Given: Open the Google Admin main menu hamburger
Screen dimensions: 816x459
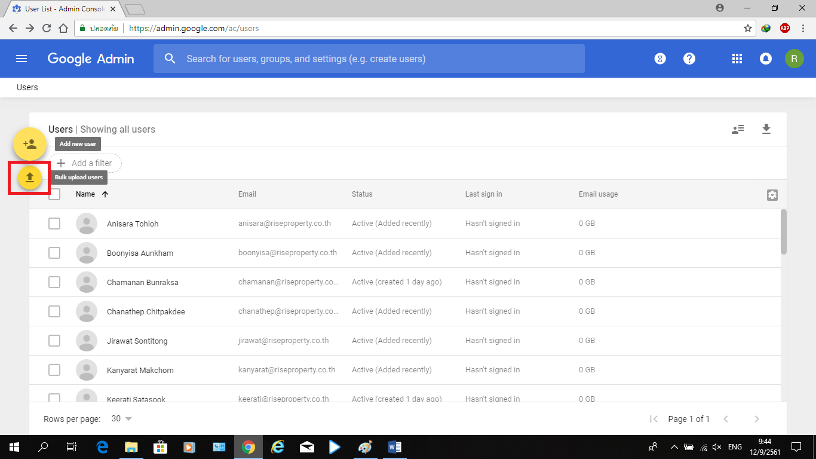Looking at the screenshot, I should 22,59.
